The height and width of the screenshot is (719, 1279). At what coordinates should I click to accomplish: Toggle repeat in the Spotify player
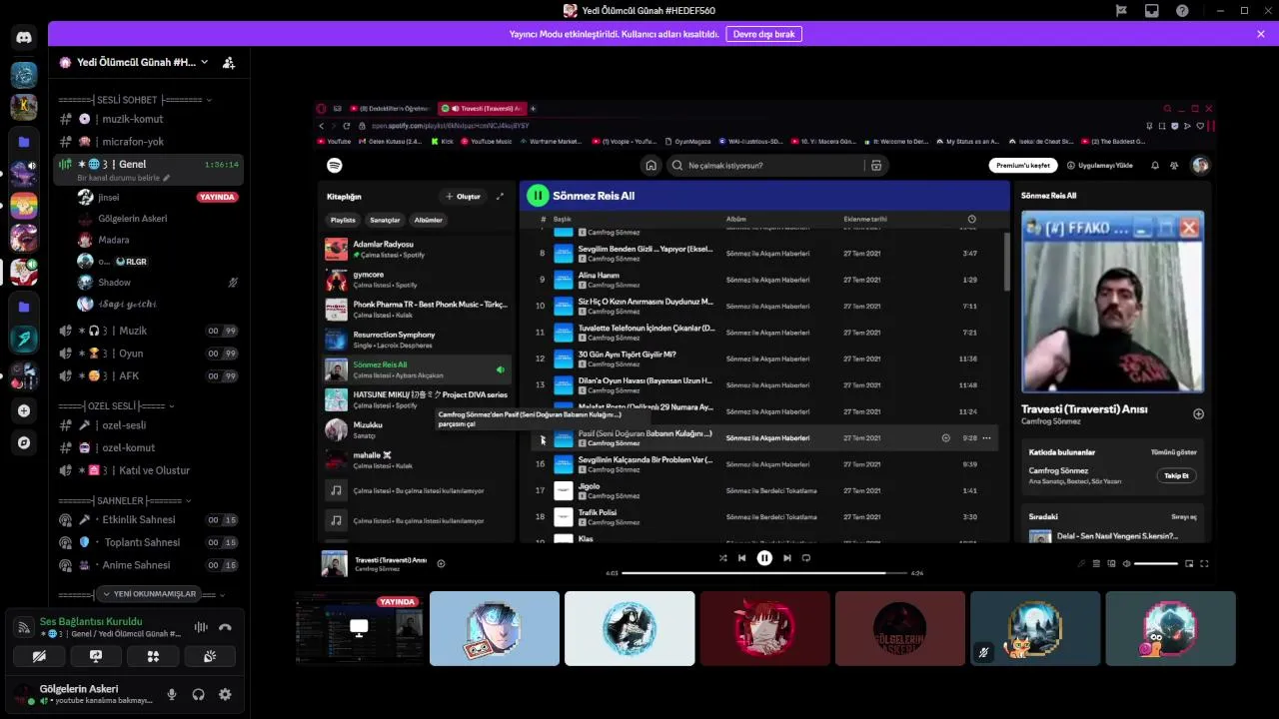(806, 558)
